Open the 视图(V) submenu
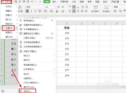Image resolution: width=126 pixels, height=93 pixels. 9,15
